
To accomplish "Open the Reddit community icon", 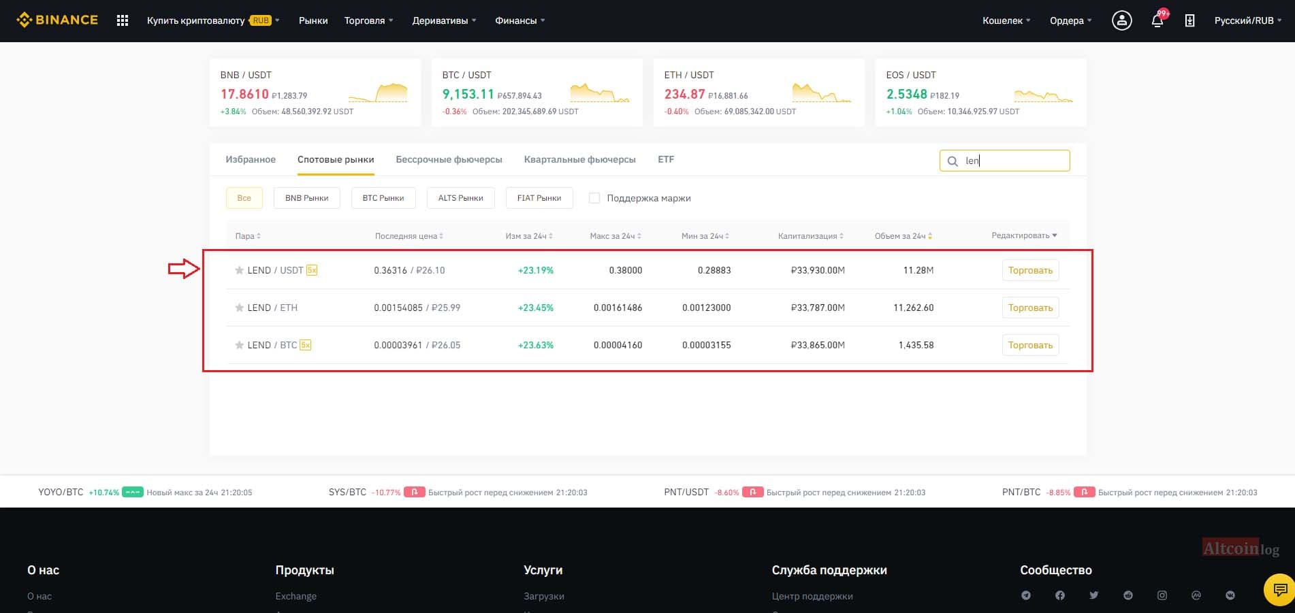I will [x=1128, y=595].
